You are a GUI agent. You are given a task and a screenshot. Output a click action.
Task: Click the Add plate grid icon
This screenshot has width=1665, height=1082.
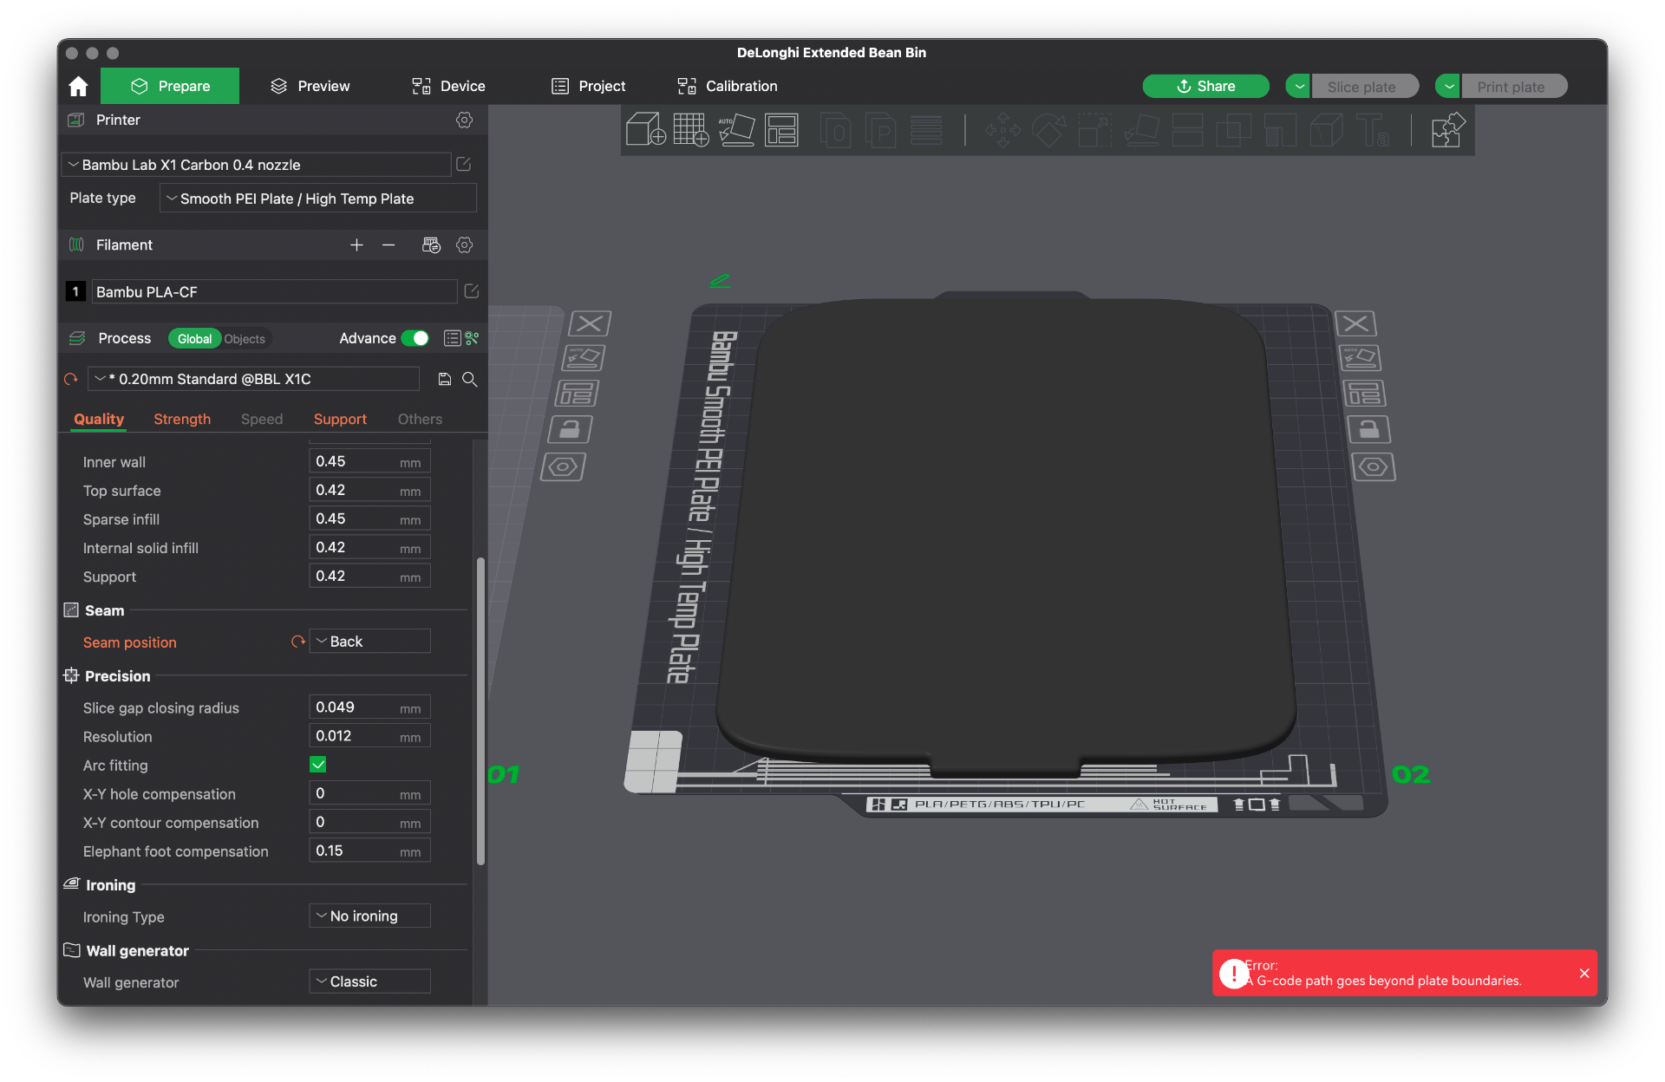[691, 130]
